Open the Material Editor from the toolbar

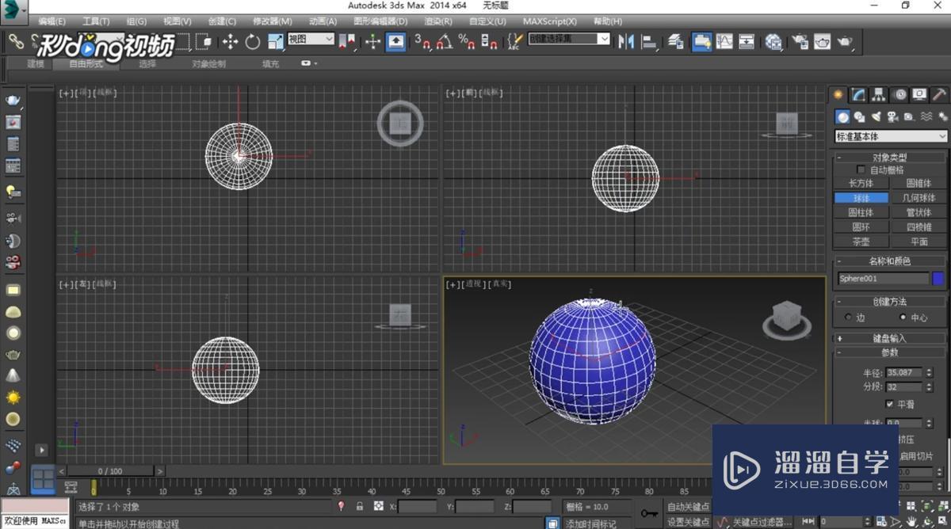[773, 43]
